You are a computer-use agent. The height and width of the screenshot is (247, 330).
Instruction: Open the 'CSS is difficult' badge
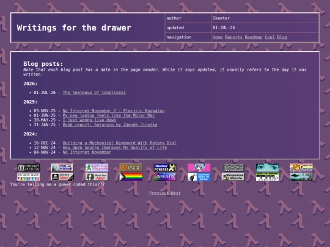pos(62,168)
